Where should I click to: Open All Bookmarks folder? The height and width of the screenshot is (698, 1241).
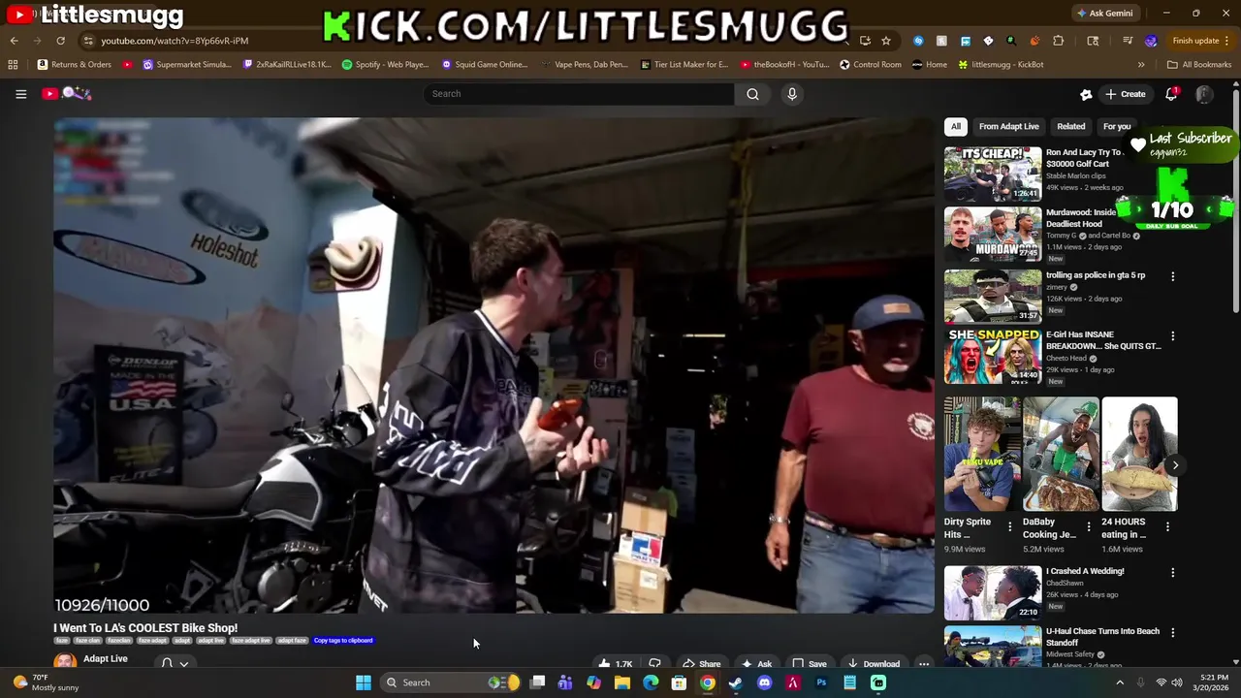click(x=1199, y=65)
